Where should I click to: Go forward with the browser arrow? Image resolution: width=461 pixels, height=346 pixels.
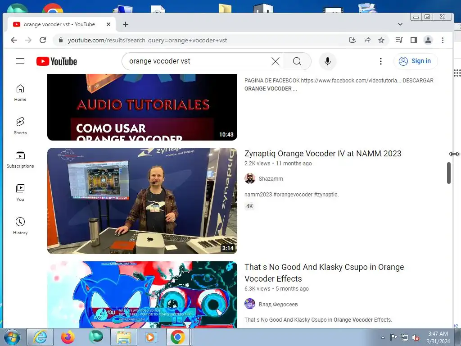point(28,40)
